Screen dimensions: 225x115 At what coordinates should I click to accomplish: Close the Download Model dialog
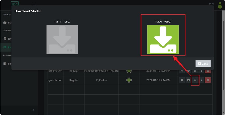coord(203,63)
